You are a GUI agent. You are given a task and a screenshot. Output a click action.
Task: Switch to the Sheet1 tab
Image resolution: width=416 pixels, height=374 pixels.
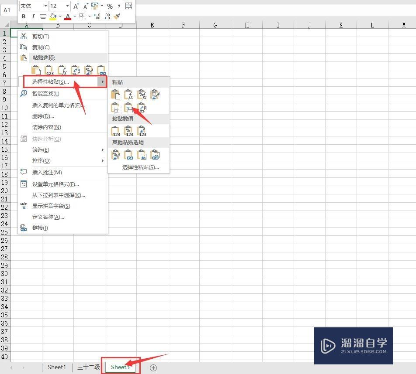pyautogui.click(x=56, y=367)
